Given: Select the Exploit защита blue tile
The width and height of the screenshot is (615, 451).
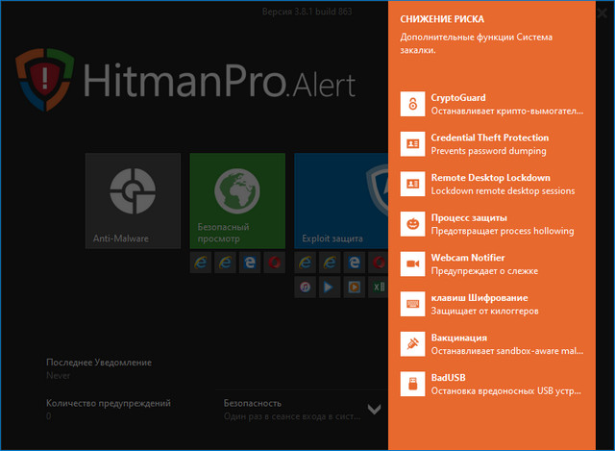Looking at the screenshot, I should pyautogui.click(x=341, y=201).
